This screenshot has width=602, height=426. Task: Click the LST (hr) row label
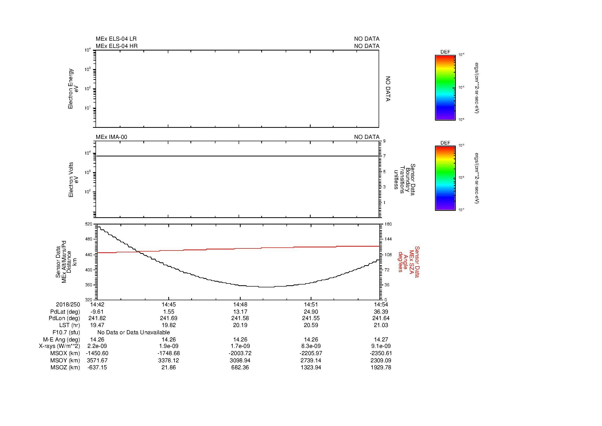point(69,325)
